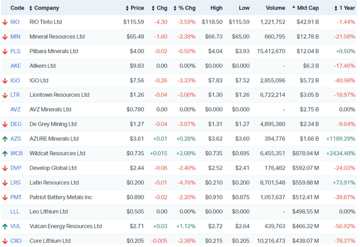Sort by Price column header

(x=135, y=8)
